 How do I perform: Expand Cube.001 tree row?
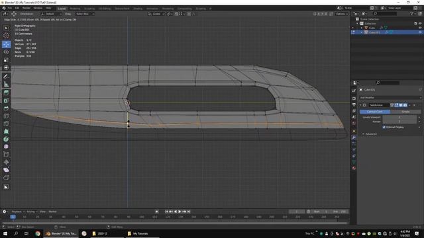(362, 32)
